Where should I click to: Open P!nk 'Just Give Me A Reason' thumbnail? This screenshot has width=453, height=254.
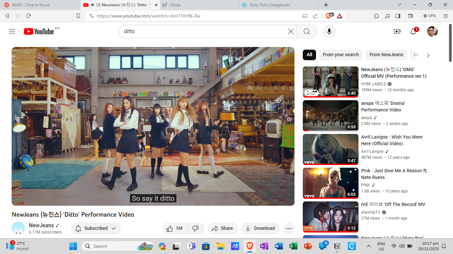331,183
